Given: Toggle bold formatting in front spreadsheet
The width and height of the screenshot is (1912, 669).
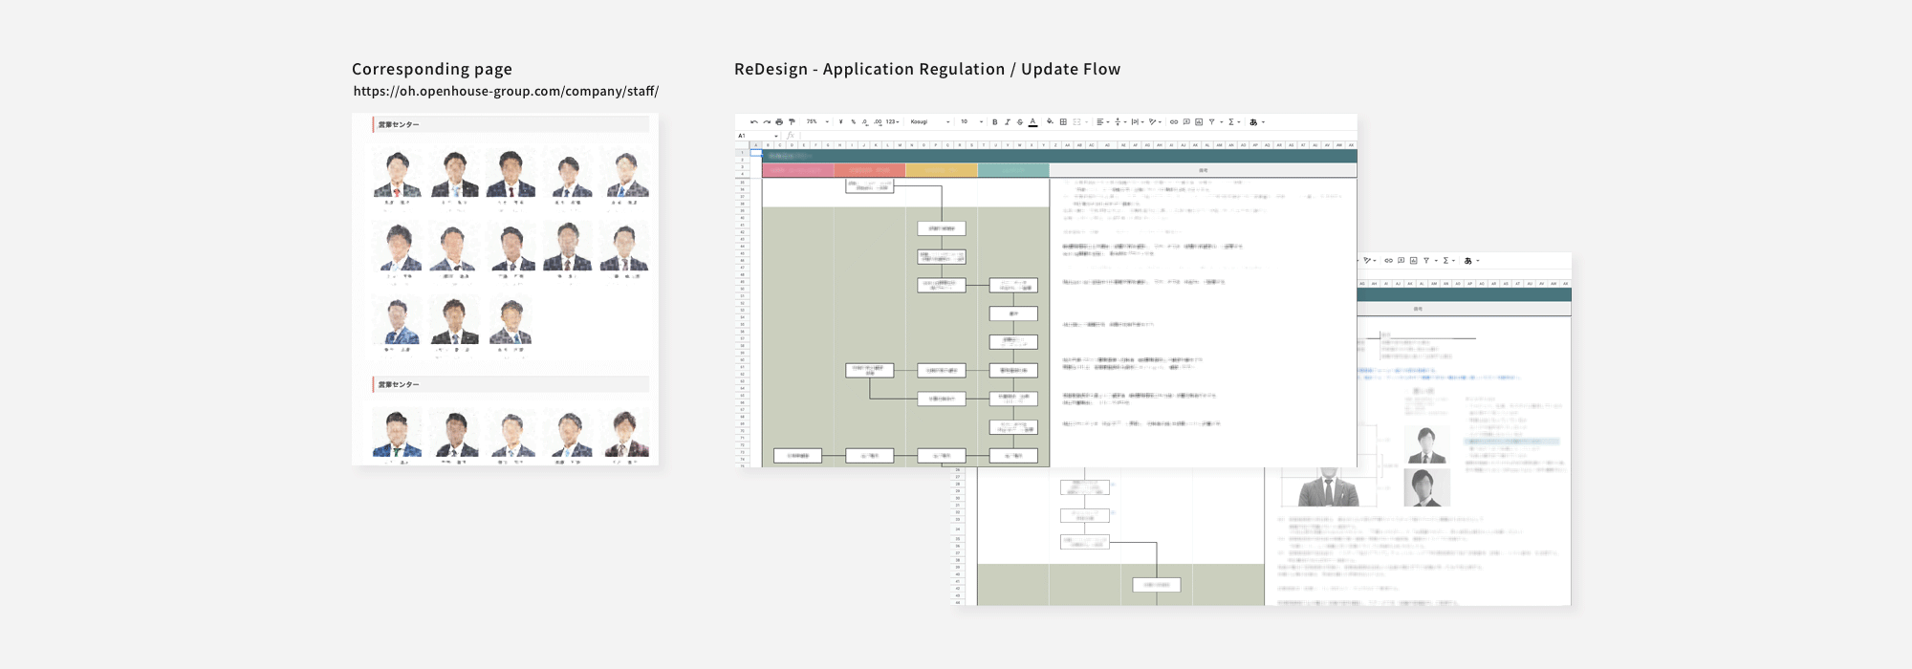Looking at the screenshot, I should tap(995, 122).
